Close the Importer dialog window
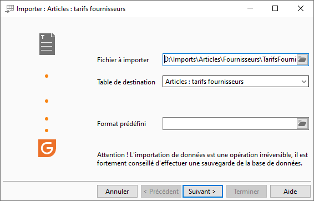 [301, 8]
